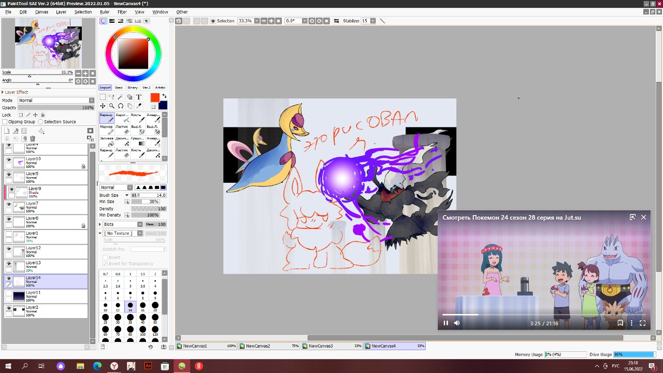Select the shape tool
This screenshot has height=373, width=663.
[129, 97]
